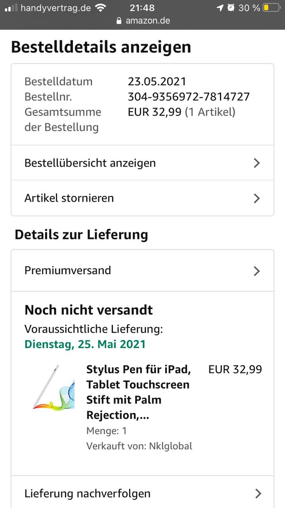Image resolution: width=285 pixels, height=508 pixels.
Task: Open the Stylus Pen product thumbnail
Action: point(54,387)
